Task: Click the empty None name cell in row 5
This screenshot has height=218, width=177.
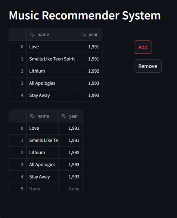Action: coord(42,189)
